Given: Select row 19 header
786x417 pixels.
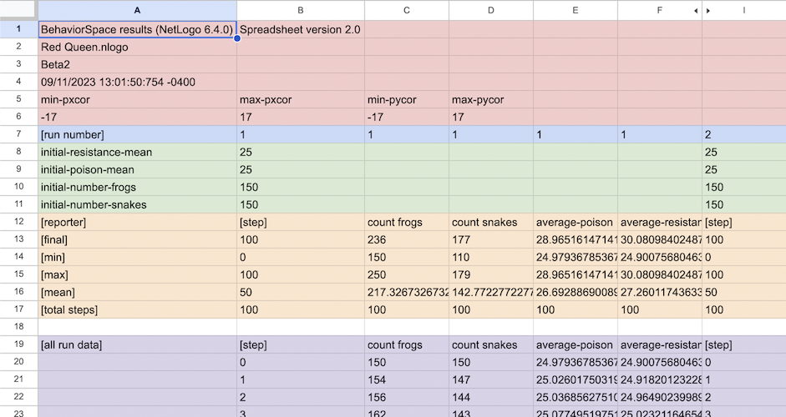Looking at the screenshot, I should [18, 344].
